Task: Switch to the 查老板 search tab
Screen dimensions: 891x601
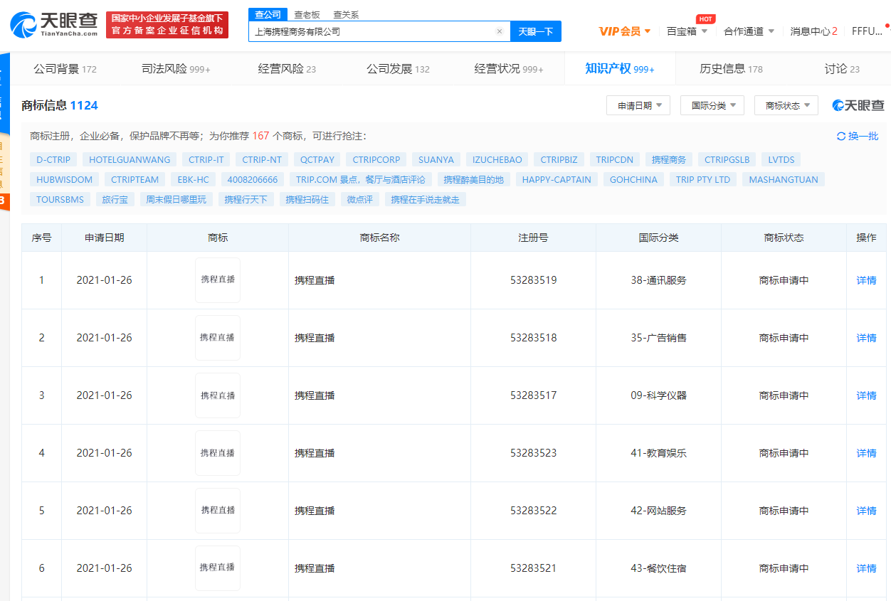Action: click(307, 14)
